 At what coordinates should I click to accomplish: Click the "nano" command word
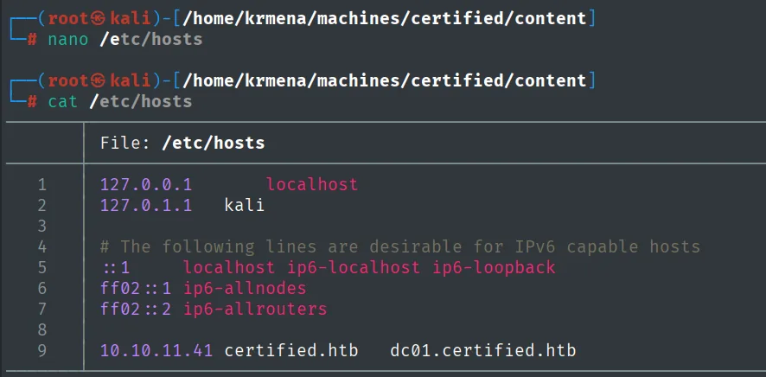click(68, 39)
